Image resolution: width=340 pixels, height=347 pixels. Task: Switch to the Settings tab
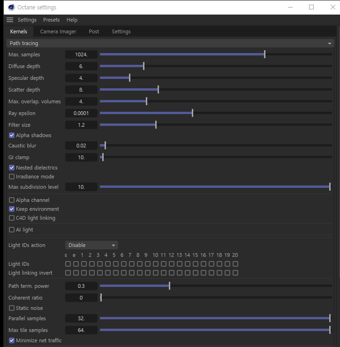[x=121, y=31]
